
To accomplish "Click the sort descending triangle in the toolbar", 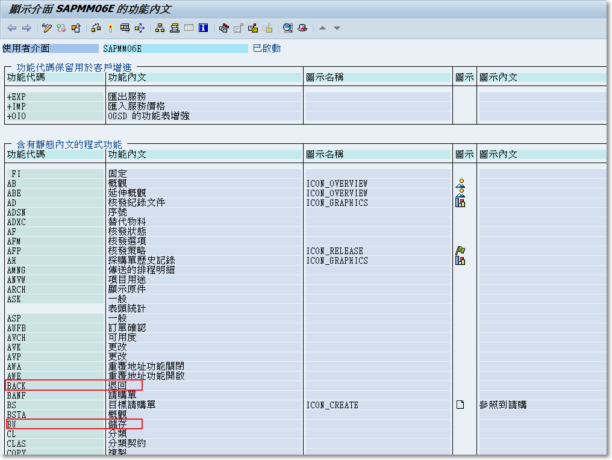I will (x=337, y=28).
